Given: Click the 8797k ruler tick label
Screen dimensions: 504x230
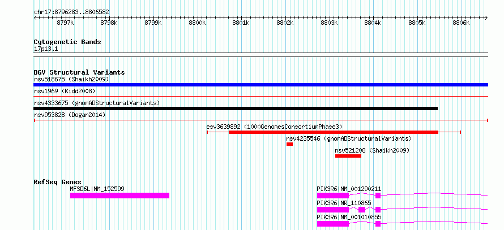Looking at the screenshot, I should click(x=65, y=23).
